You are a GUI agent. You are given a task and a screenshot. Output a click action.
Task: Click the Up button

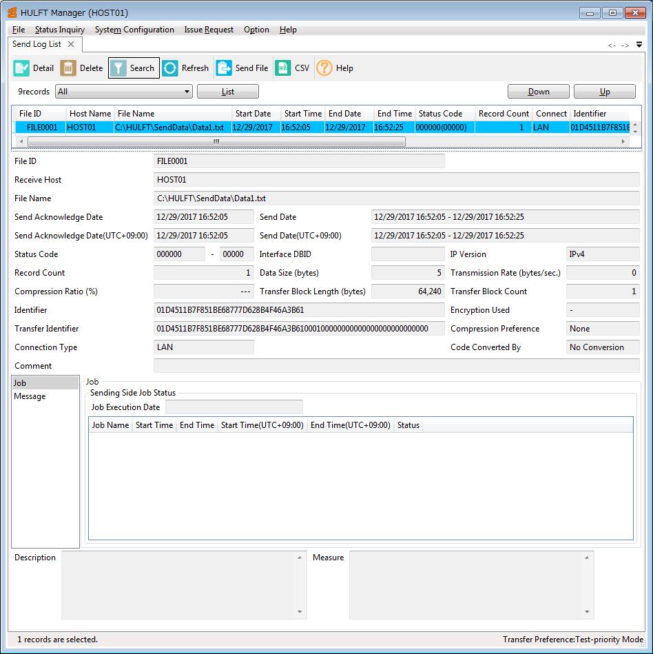[x=605, y=92]
